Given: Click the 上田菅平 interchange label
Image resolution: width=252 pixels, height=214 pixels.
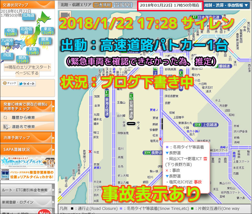Looking at the screenshot, I should point(179,118).
